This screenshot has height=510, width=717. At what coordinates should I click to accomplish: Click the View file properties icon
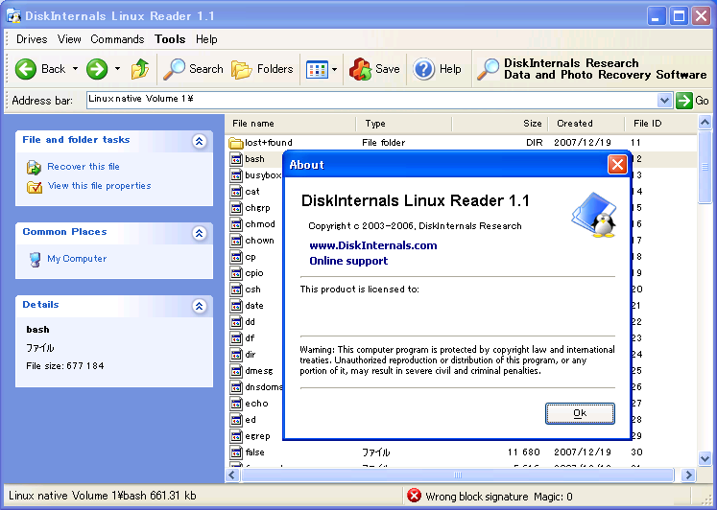click(35, 187)
